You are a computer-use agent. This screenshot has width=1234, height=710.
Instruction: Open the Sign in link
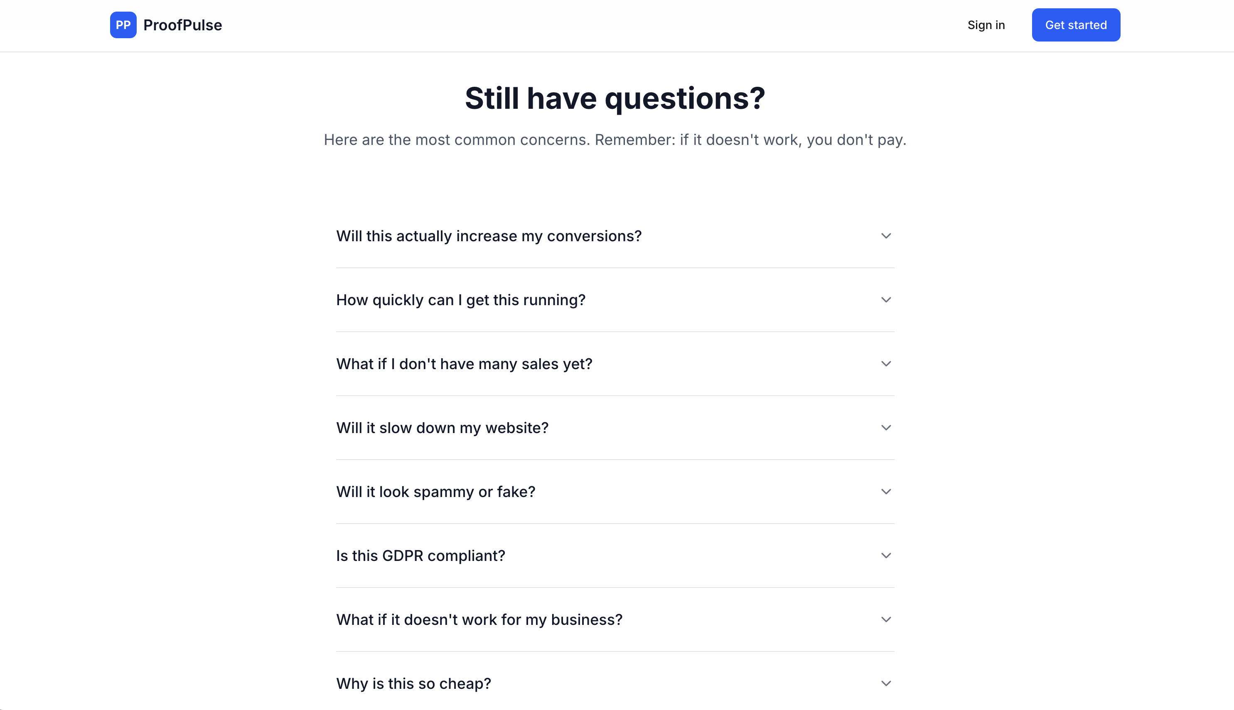(986, 25)
